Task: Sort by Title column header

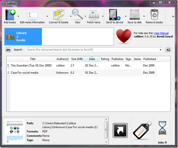Action: [x=33, y=59]
